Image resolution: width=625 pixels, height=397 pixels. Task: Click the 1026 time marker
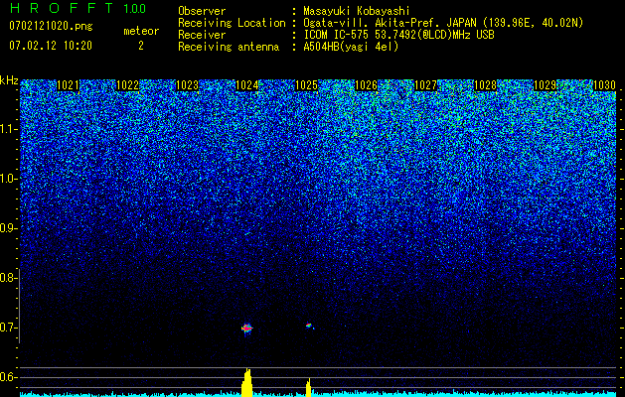pos(366,85)
